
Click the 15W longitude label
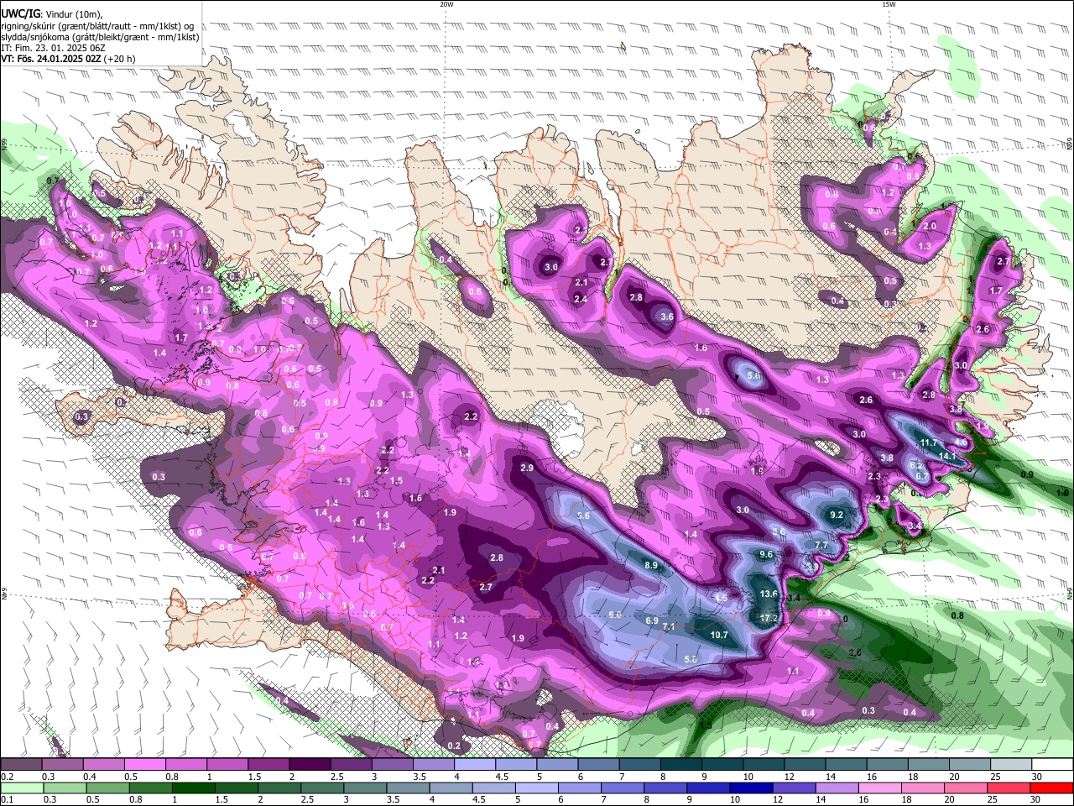click(x=889, y=4)
